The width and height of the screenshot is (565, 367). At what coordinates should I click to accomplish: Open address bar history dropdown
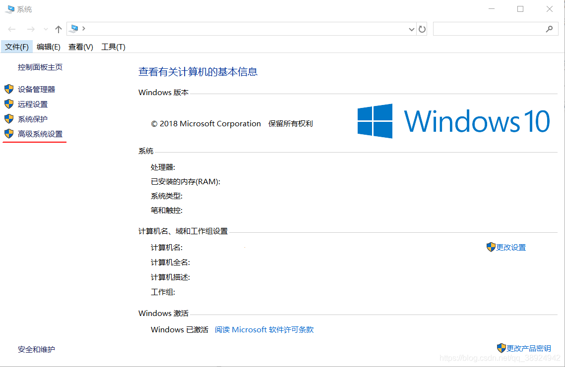(x=412, y=29)
